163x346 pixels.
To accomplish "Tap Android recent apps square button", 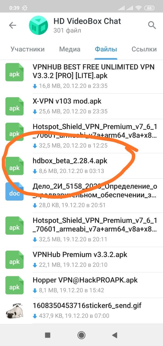I will click(x=48, y=335).
